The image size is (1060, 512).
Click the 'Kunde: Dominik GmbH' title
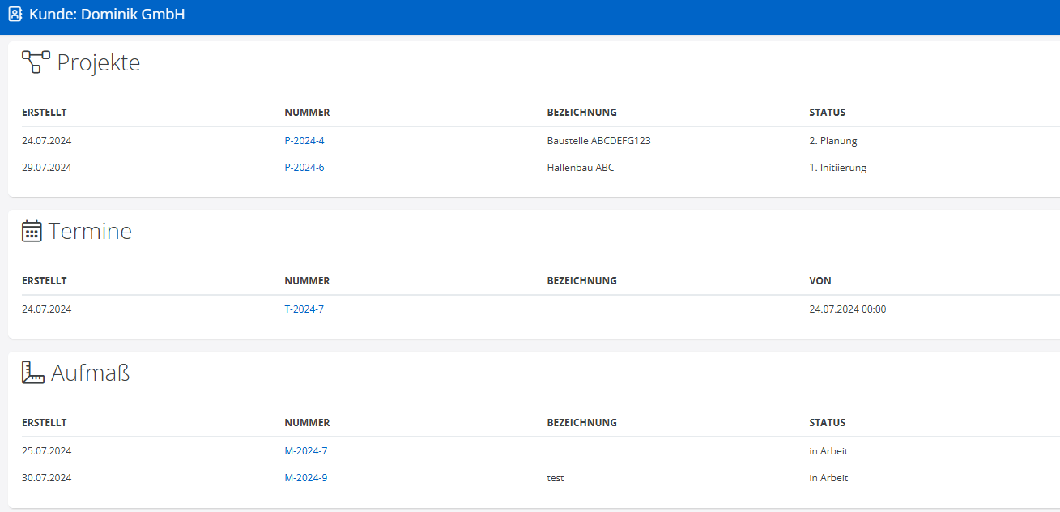coord(107,15)
